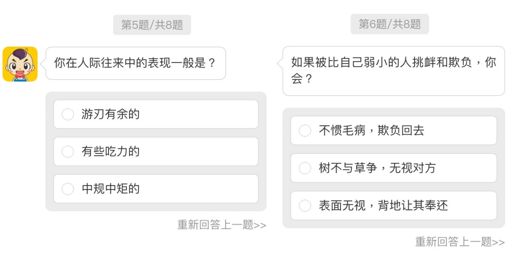Click the >> arrows below question 5 options
The image size is (523, 273).
tap(260, 225)
